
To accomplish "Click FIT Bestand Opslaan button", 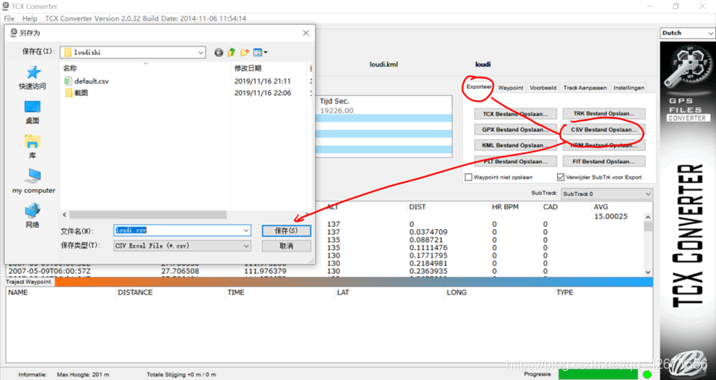I will (x=603, y=161).
